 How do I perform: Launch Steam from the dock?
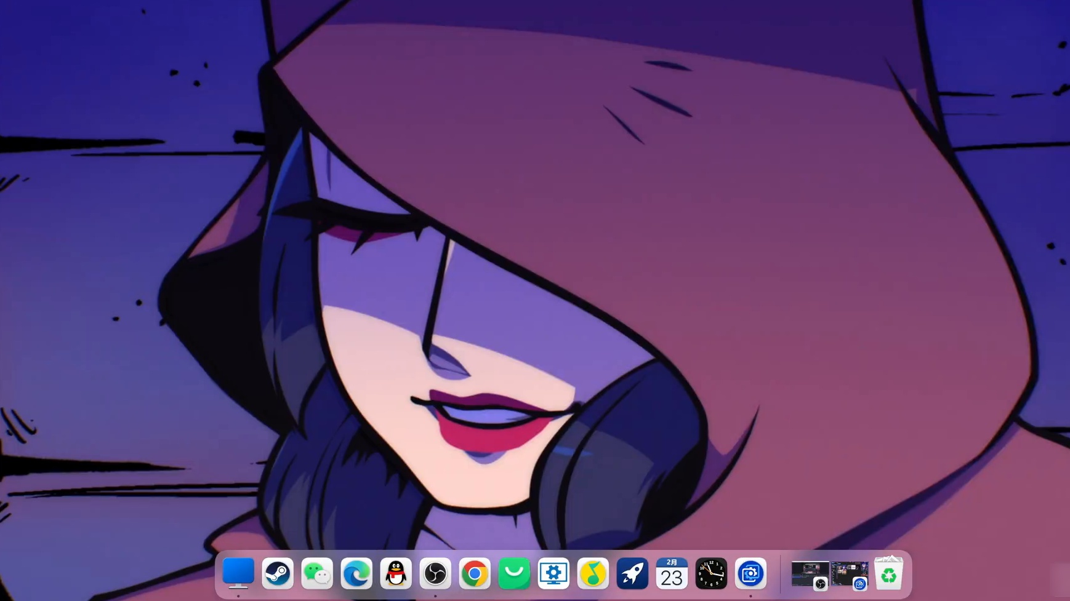pyautogui.click(x=278, y=574)
